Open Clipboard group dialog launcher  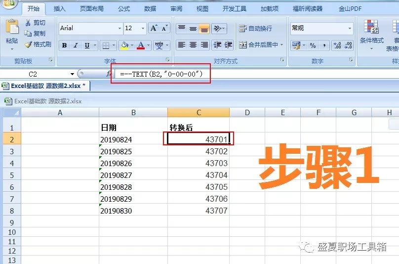point(51,60)
